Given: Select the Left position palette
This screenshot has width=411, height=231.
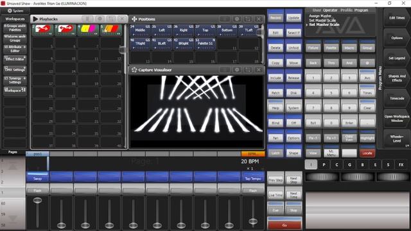Looking at the screenshot, I should [162, 30].
